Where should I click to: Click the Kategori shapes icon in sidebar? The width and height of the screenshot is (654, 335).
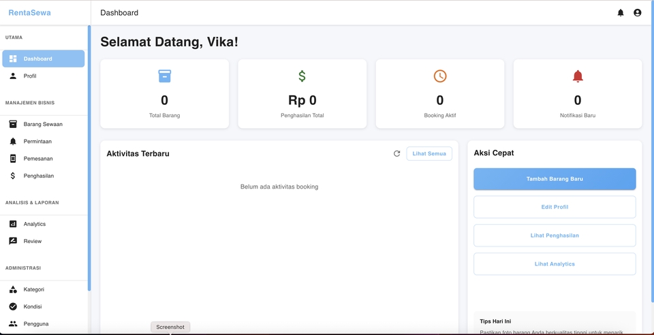(13, 289)
